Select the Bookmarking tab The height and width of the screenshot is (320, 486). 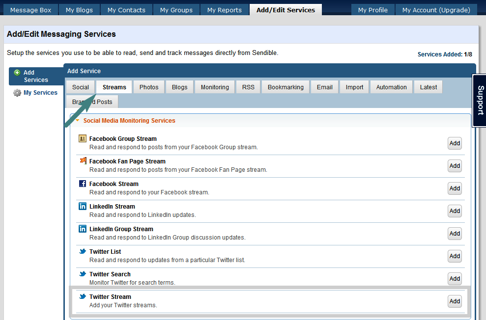pos(286,87)
